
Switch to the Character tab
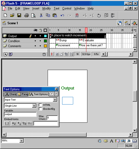tap(10, 94)
